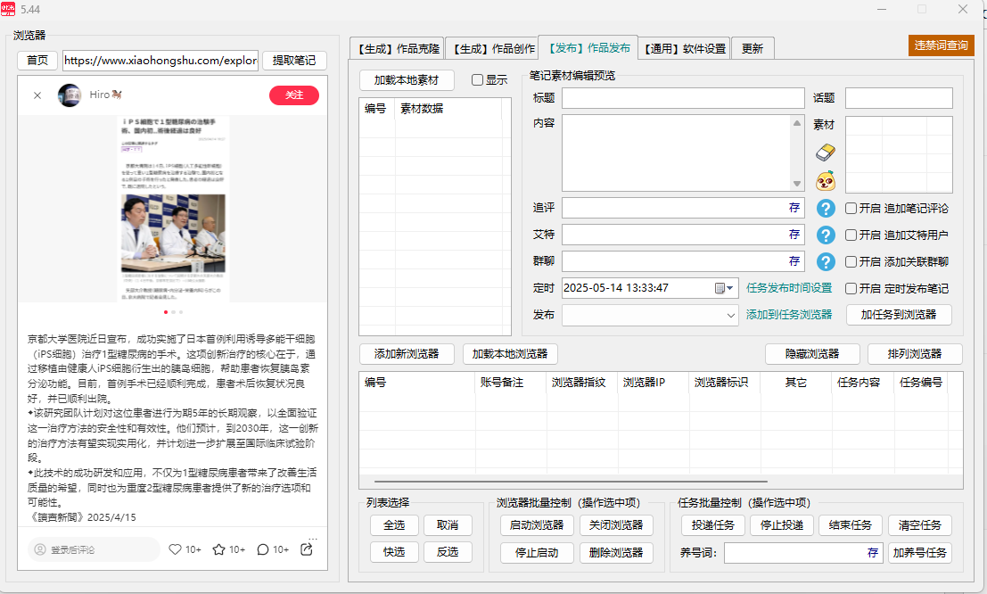The height and width of the screenshot is (594, 987).
Task: Click the heart like icon on the note preview
Action: coord(176,550)
